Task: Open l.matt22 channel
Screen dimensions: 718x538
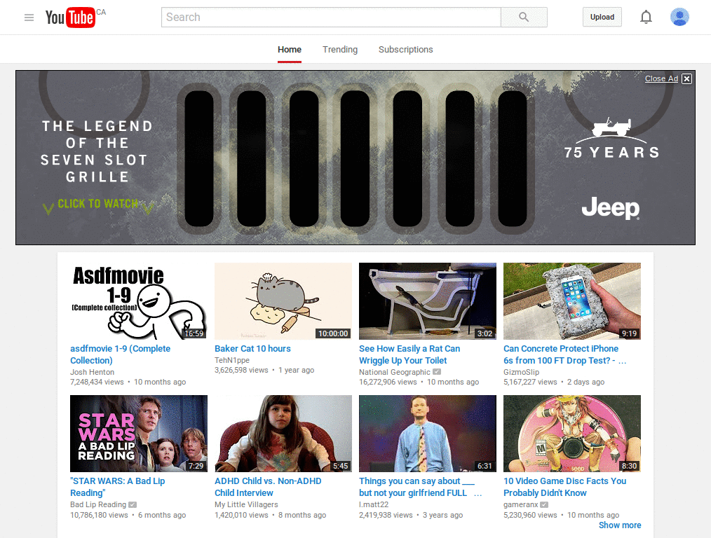Action: [x=374, y=504]
